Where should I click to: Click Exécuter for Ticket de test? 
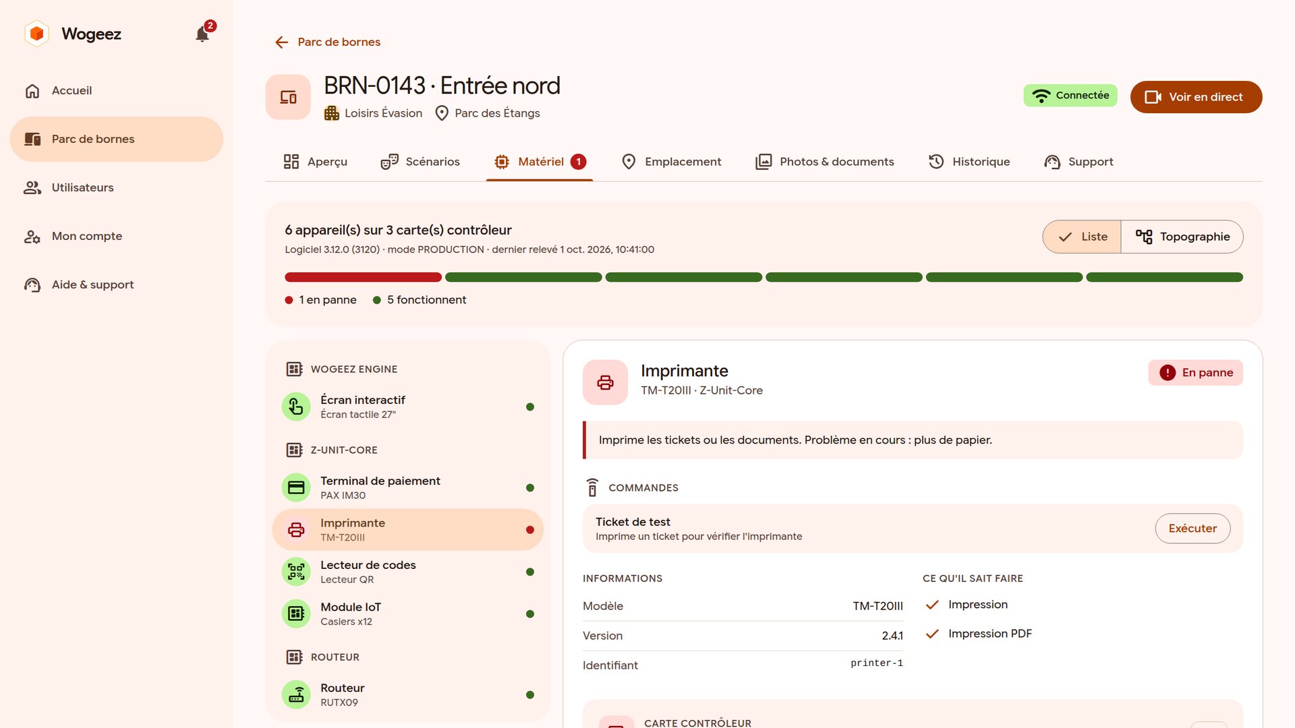[1192, 528]
